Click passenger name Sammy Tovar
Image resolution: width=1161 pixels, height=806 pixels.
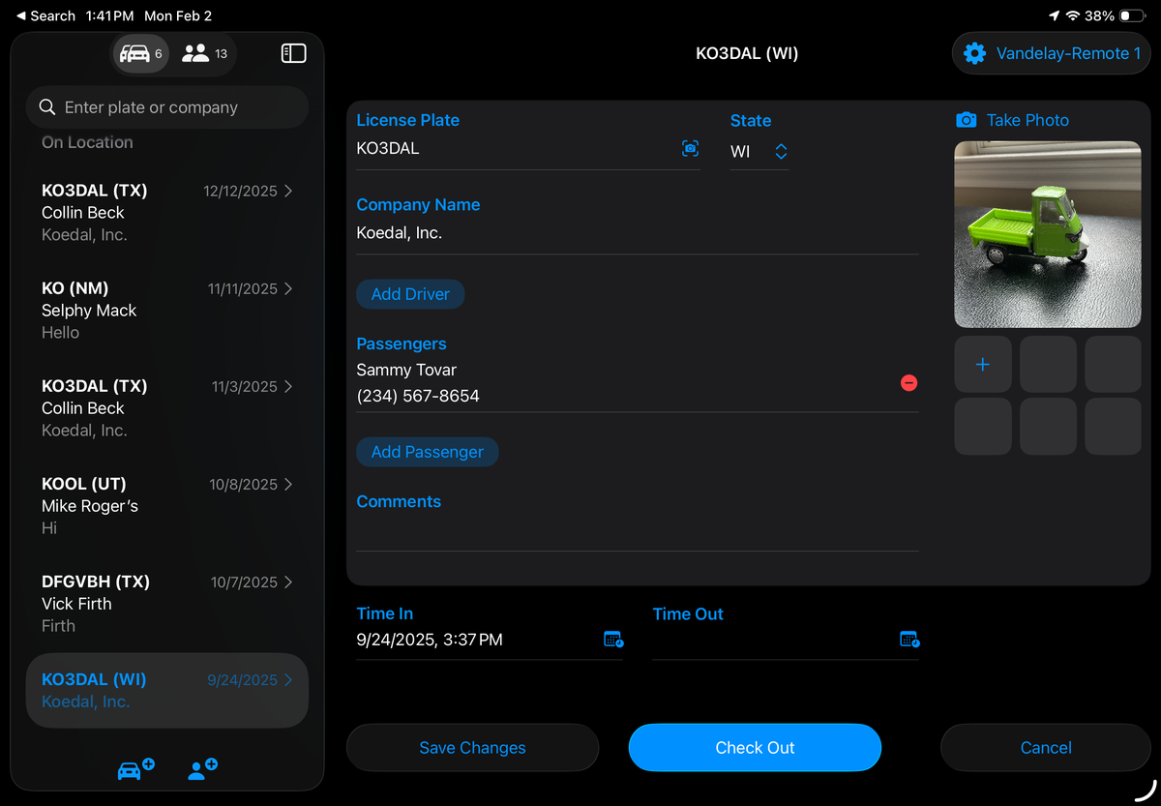406,370
